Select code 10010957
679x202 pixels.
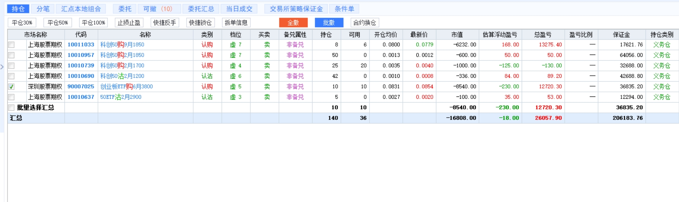click(81, 55)
